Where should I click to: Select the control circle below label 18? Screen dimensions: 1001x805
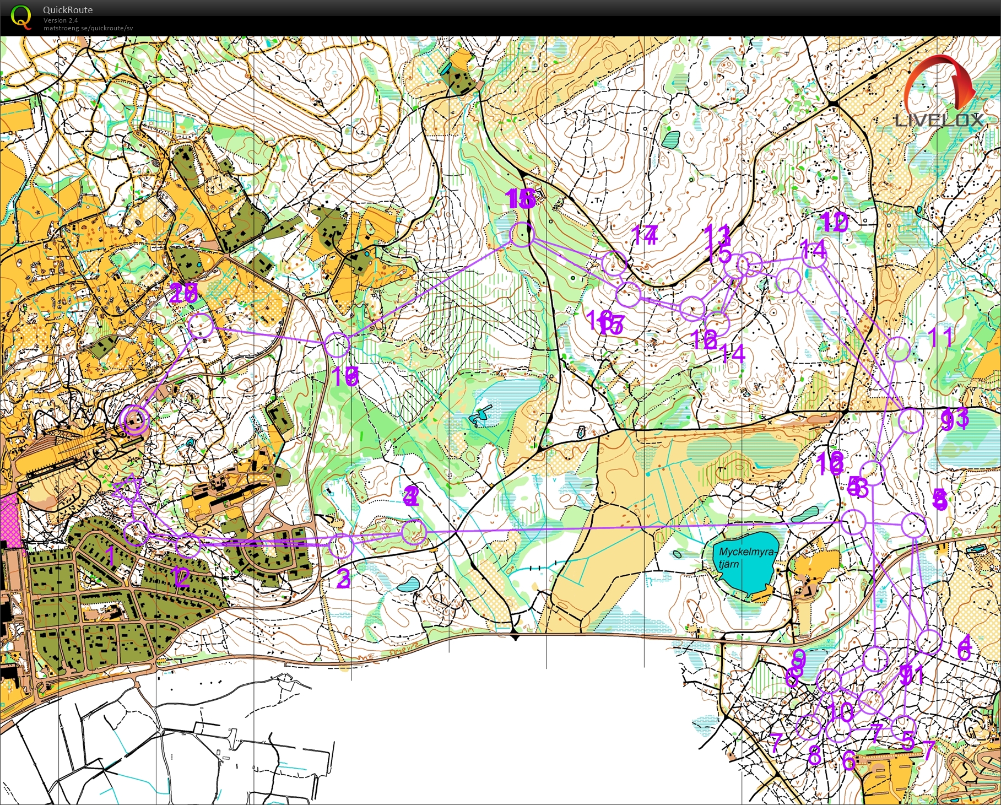click(522, 235)
